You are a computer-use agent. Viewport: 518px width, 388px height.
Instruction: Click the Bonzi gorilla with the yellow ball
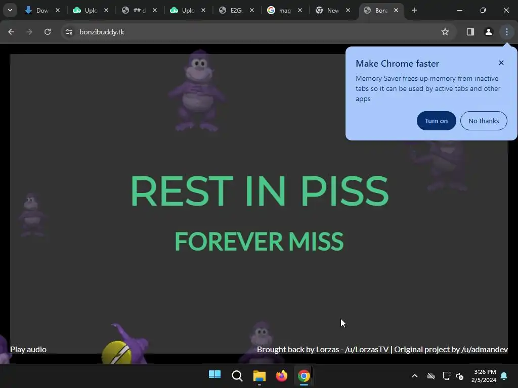[124, 345]
